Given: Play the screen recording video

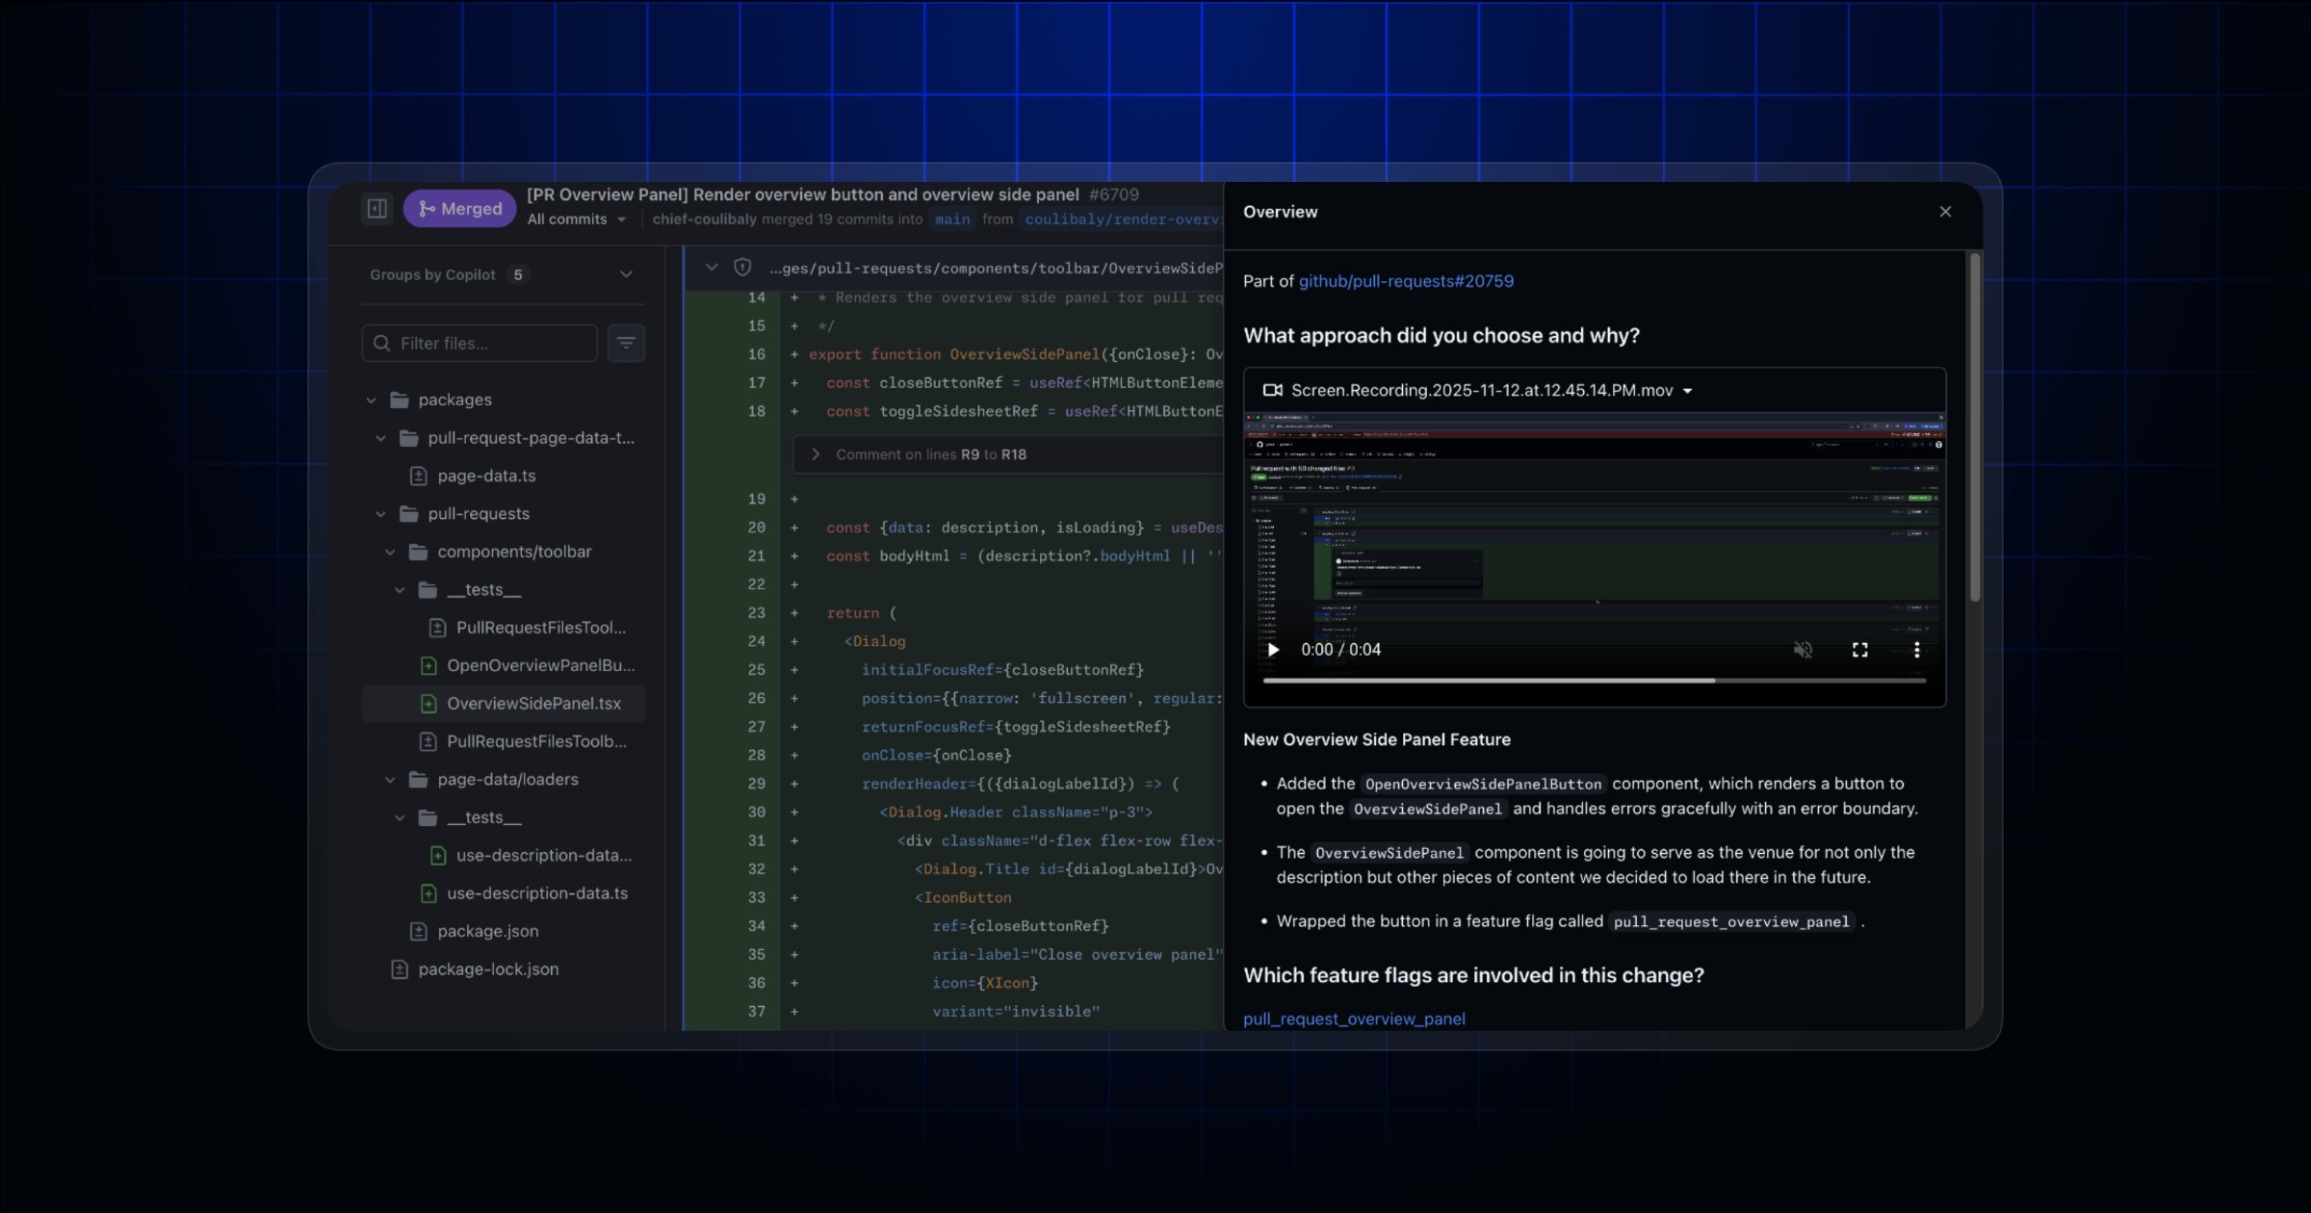Looking at the screenshot, I should [x=1273, y=650].
